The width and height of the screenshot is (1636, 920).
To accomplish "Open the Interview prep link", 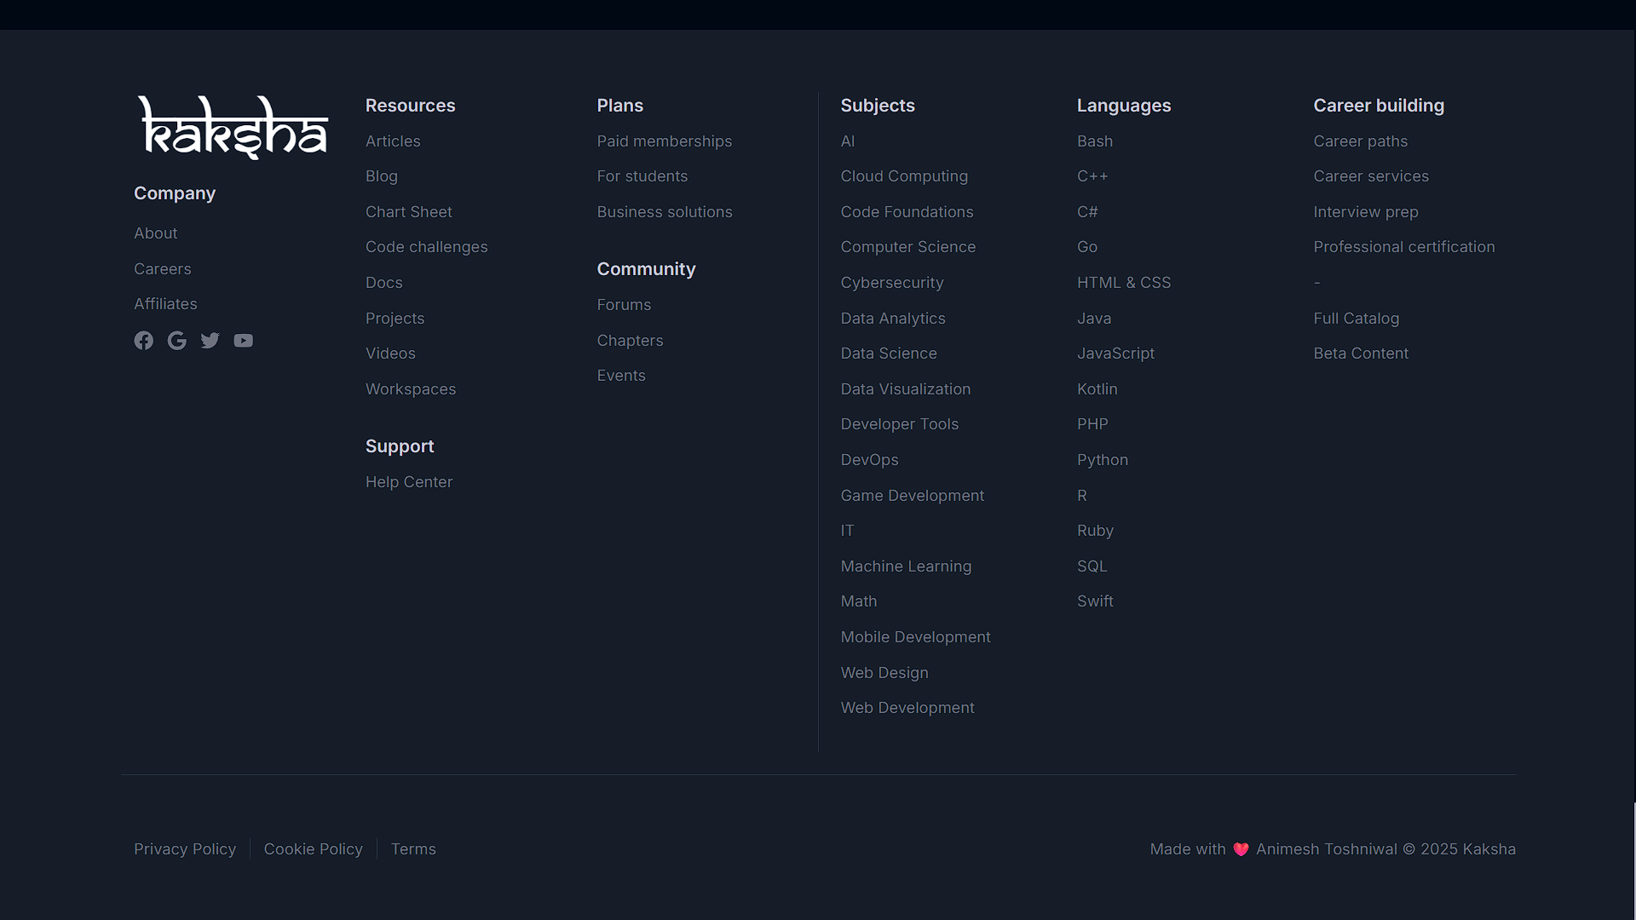I will [x=1366, y=212].
